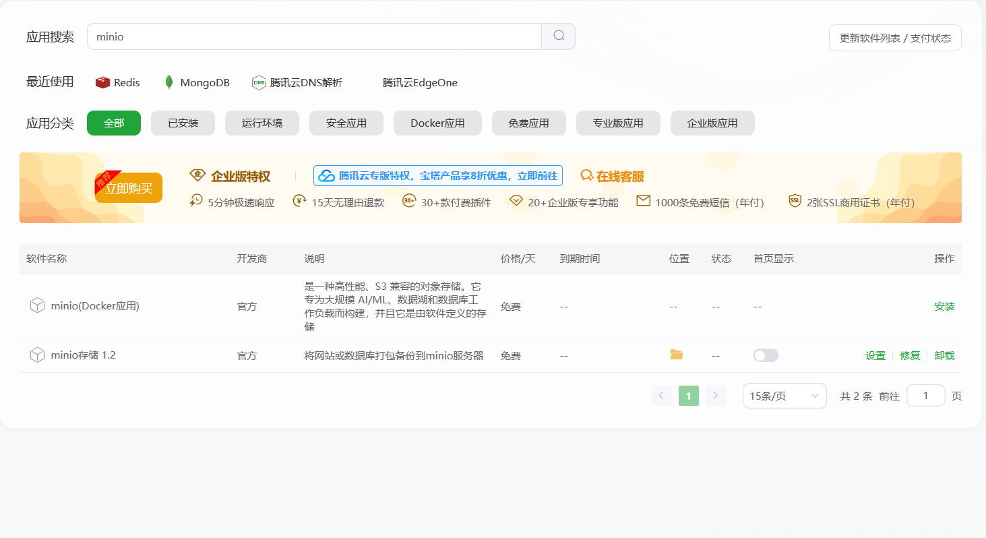Expand the 15条/页 page size dropdown
986x538 pixels.
[784, 396]
